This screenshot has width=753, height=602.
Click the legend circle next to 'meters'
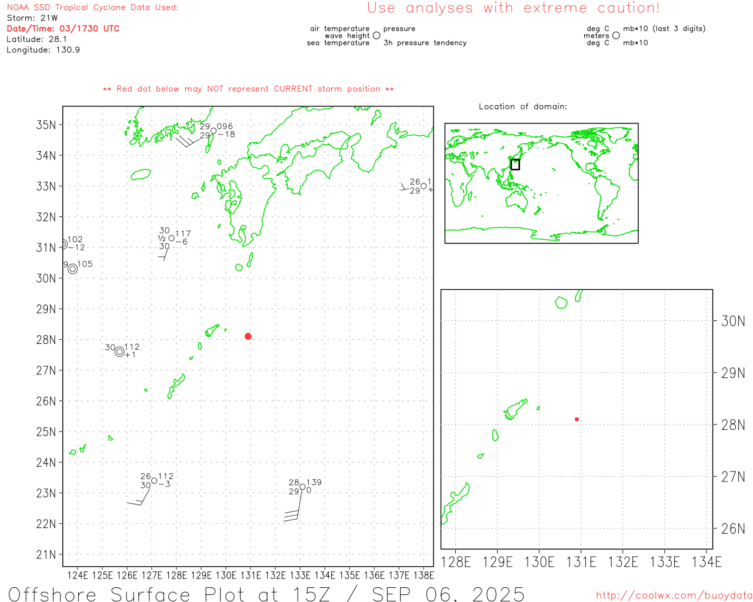(x=616, y=36)
